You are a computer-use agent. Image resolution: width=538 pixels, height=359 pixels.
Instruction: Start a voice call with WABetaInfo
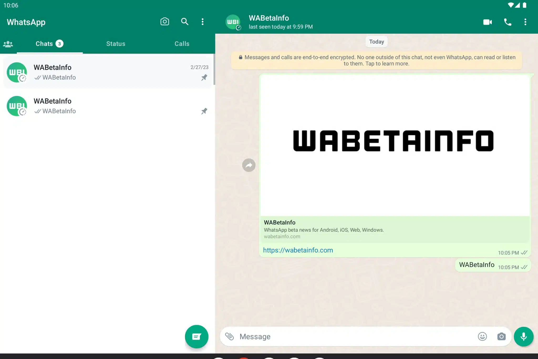point(508,22)
